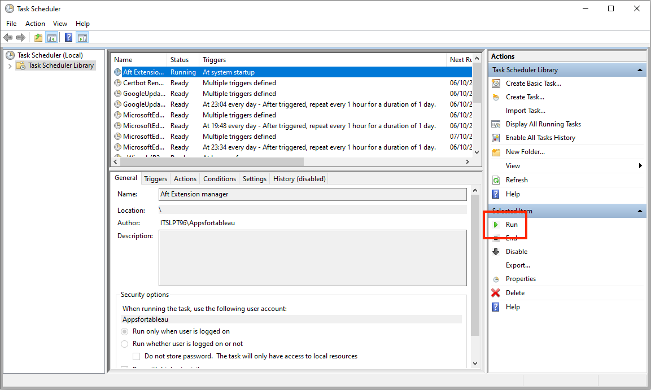The image size is (651, 390).
Task: Run the selected task
Action: pyautogui.click(x=512, y=225)
